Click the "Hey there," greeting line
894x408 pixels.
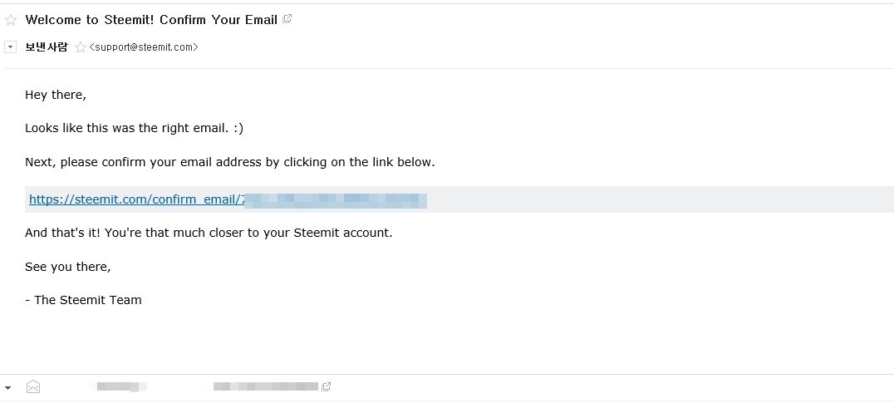(x=56, y=95)
